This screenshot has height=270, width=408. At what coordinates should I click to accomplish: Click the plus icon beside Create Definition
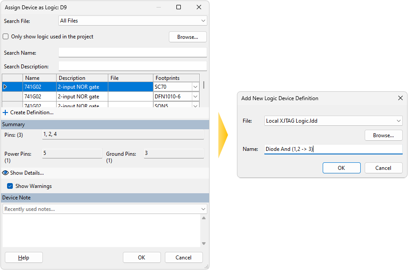(5, 112)
